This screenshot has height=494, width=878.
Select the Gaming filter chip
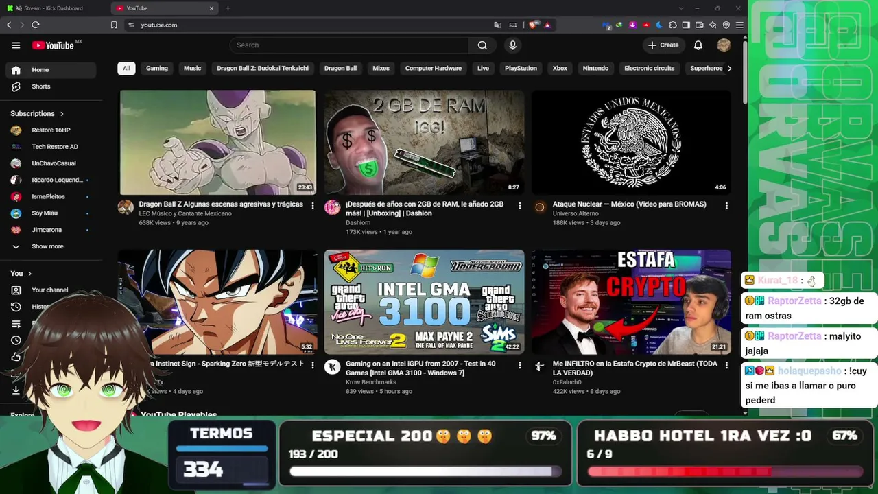(156, 69)
